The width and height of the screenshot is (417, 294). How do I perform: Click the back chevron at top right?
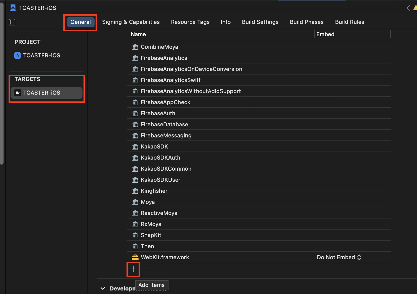coord(408,8)
